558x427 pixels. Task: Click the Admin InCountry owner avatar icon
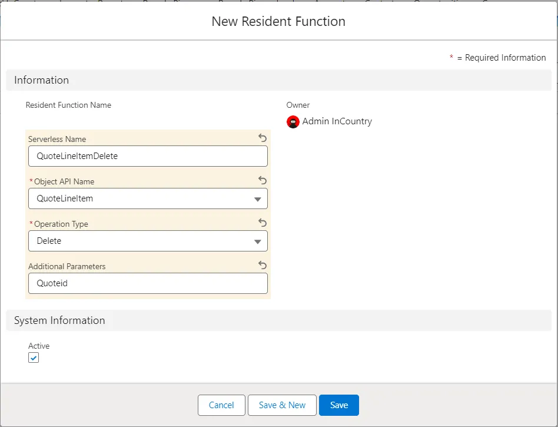293,122
